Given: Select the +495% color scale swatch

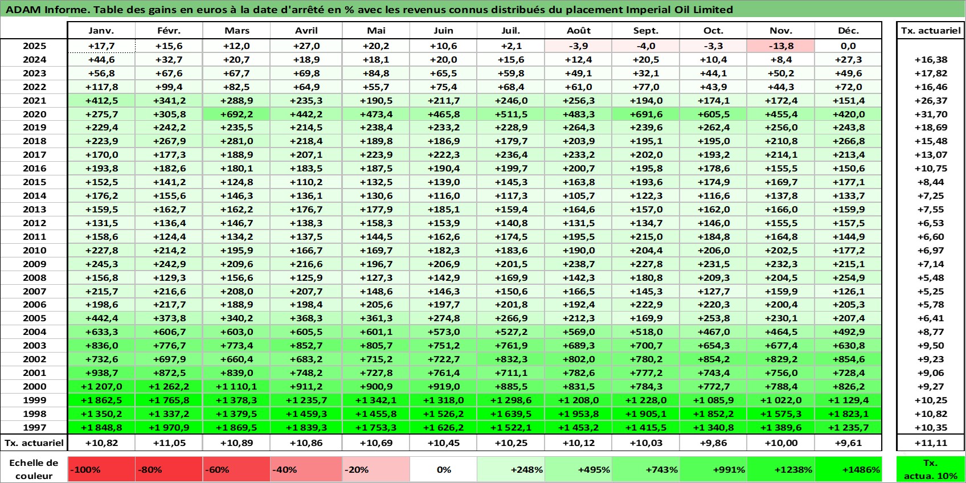Looking at the screenshot, I should tap(579, 469).
